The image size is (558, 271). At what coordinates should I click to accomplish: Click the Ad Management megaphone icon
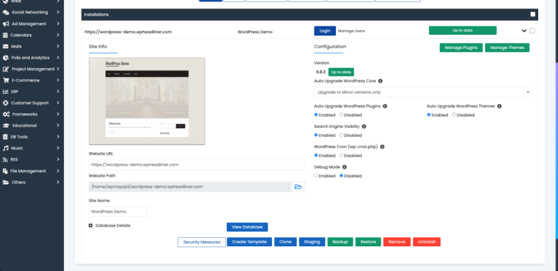tap(6, 24)
